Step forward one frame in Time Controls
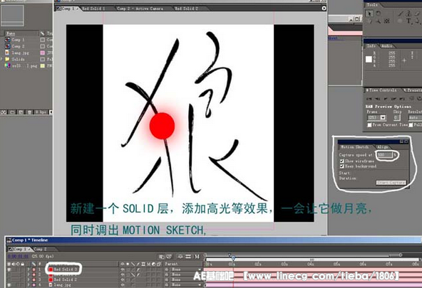The image size is (422, 288). 394,99
